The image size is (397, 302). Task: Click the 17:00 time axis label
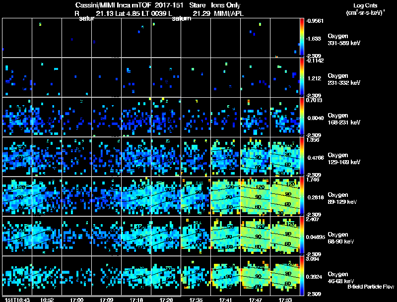pos(77,300)
